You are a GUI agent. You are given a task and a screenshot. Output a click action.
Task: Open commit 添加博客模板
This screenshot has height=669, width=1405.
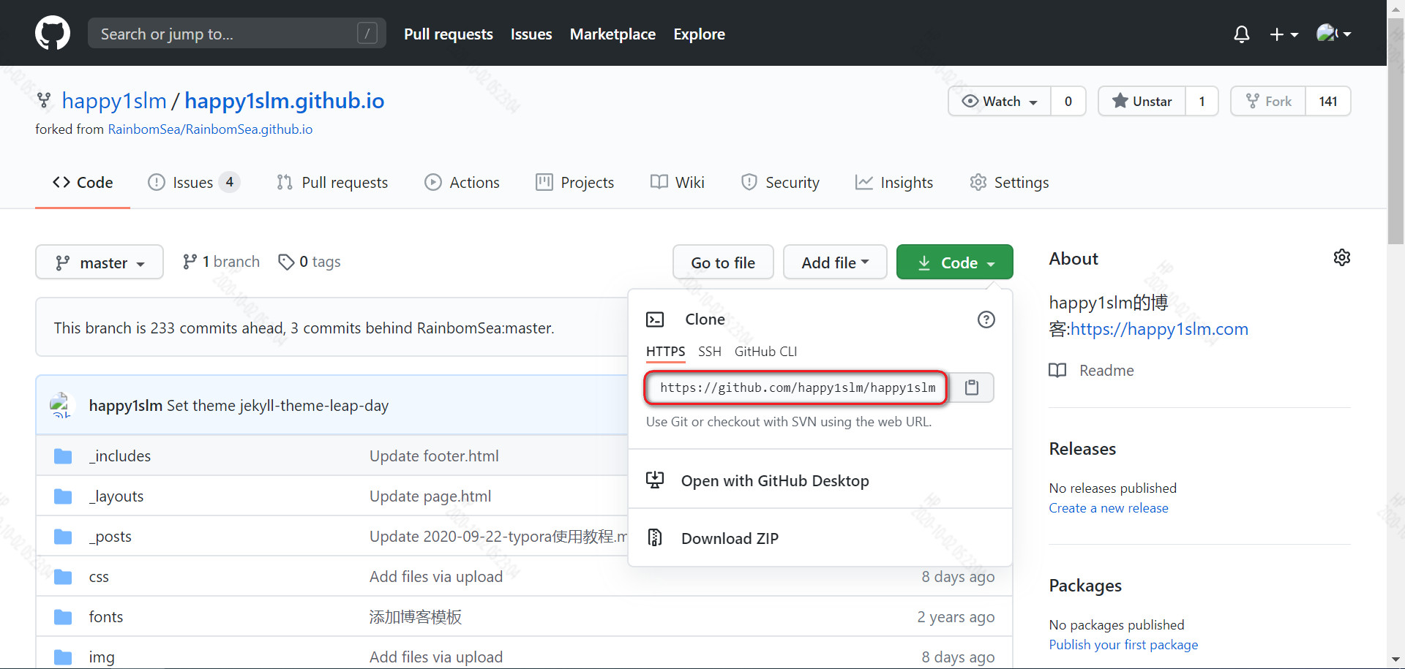416,617
